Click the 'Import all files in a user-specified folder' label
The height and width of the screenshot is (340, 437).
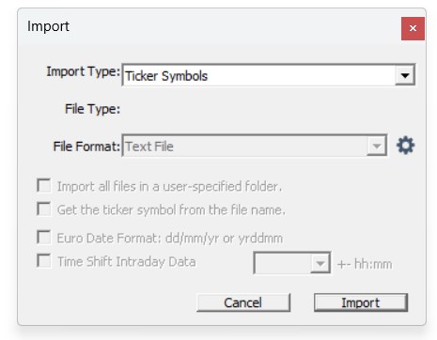(169, 187)
